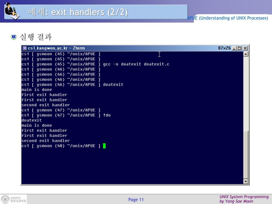Click the terminal scrollbar down arrow
Image resolution: width=272 pixels, height=204 pixels.
click(246, 181)
